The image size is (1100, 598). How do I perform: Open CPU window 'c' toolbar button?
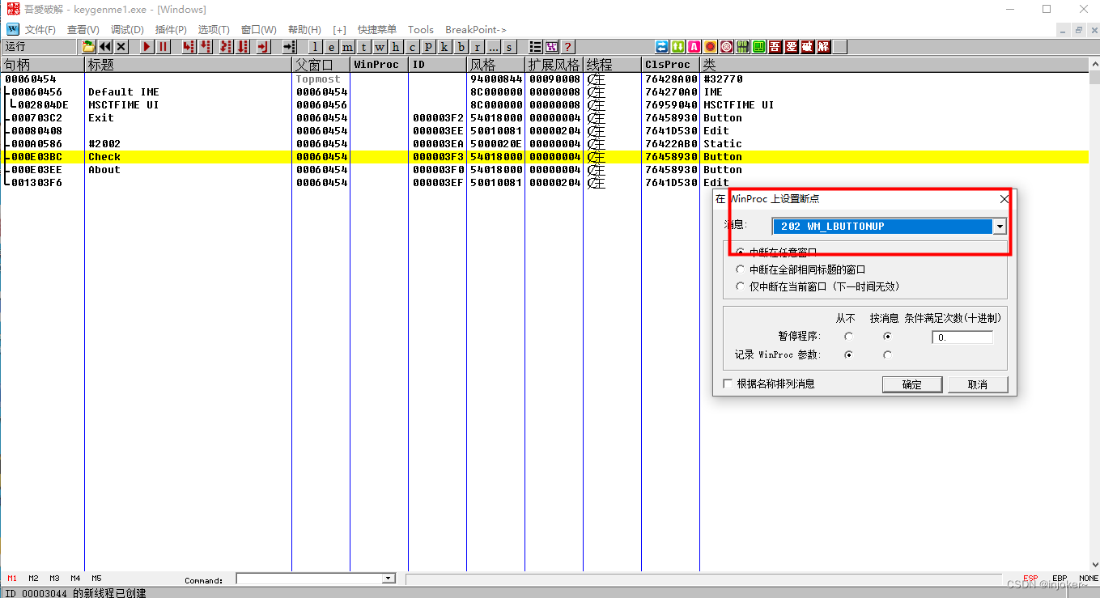pyautogui.click(x=412, y=47)
